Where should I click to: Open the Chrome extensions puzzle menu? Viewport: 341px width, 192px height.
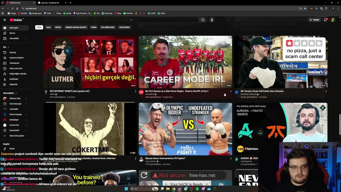point(326,8)
